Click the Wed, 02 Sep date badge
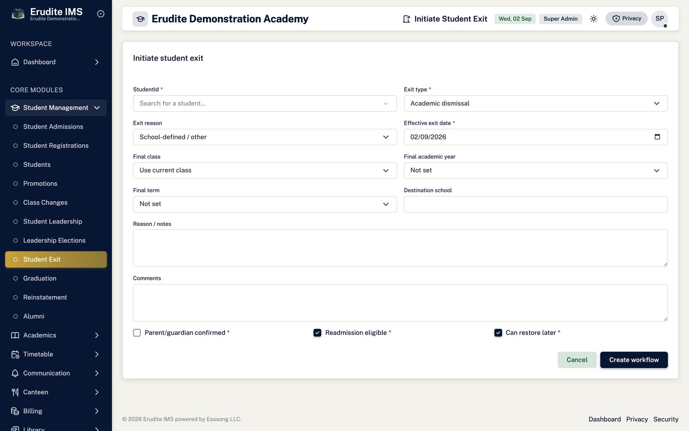 tap(515, 19)
